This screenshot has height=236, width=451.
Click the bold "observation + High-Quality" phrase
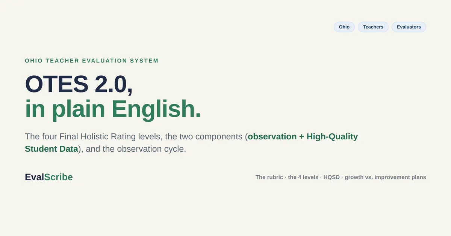click(303, 136)
